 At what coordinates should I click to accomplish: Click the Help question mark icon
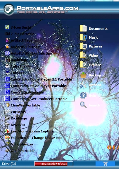tap(83, 95)
